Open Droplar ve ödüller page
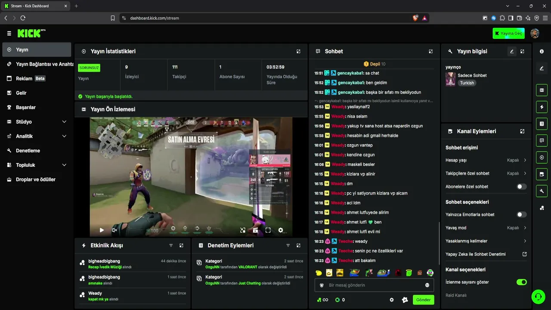 tap(37, 180)
